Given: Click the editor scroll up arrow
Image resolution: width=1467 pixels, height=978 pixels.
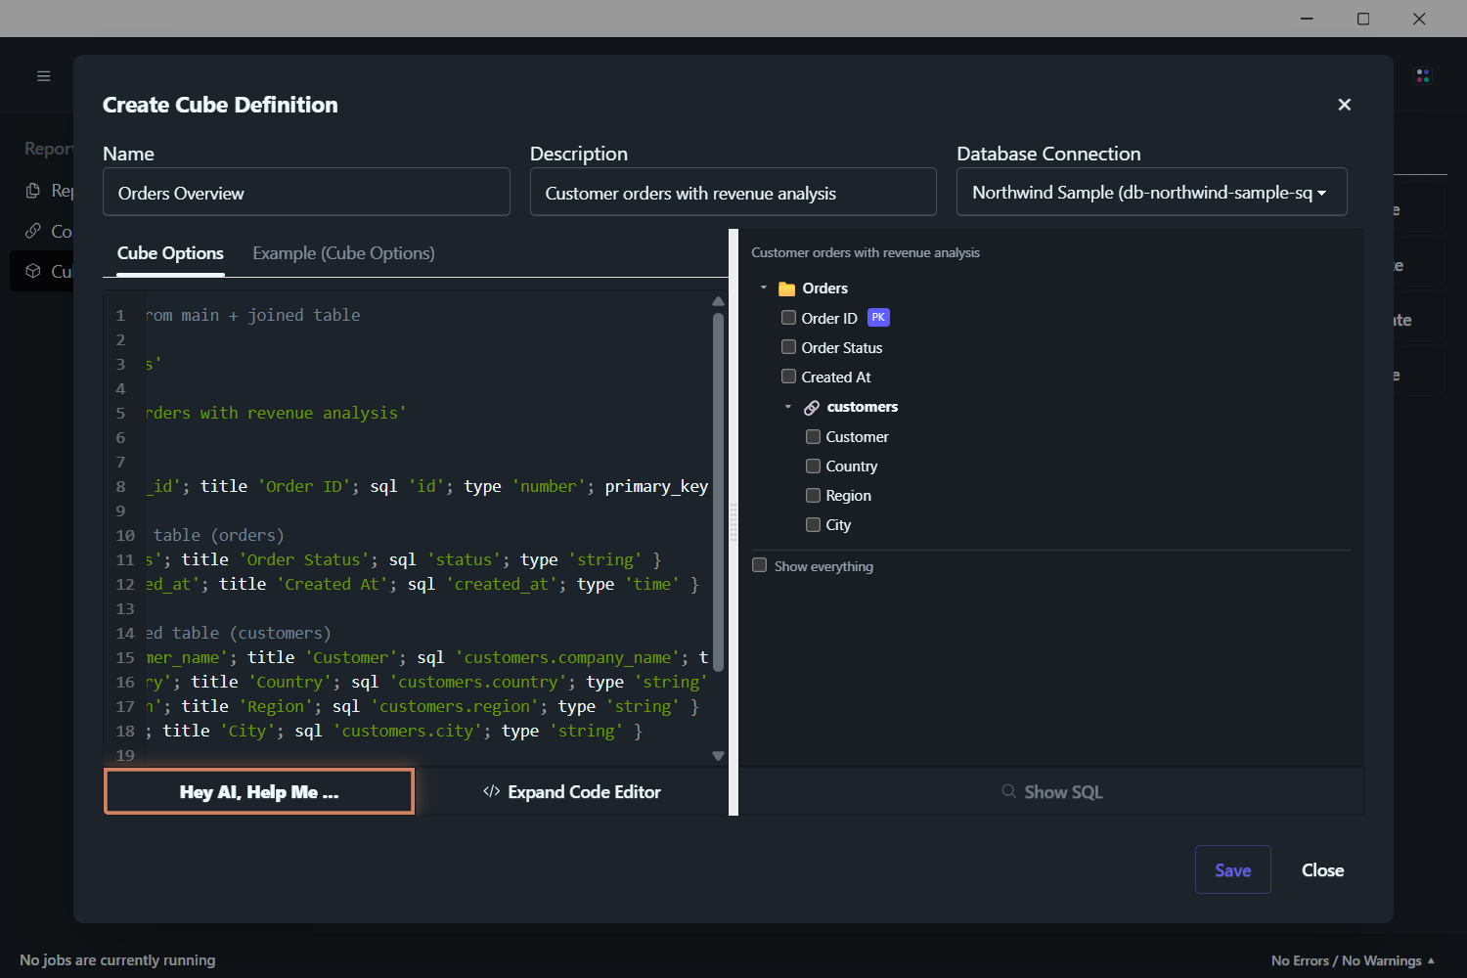Looking at the screenshot, I should pos(718,301).
